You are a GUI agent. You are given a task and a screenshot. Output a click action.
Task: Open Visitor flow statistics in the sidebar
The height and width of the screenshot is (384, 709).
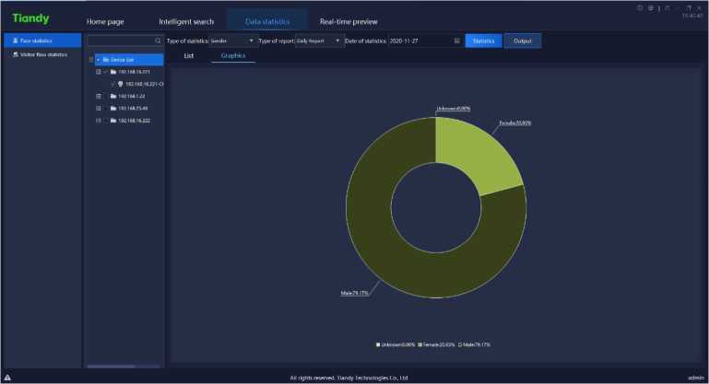[x=42, y=54]
